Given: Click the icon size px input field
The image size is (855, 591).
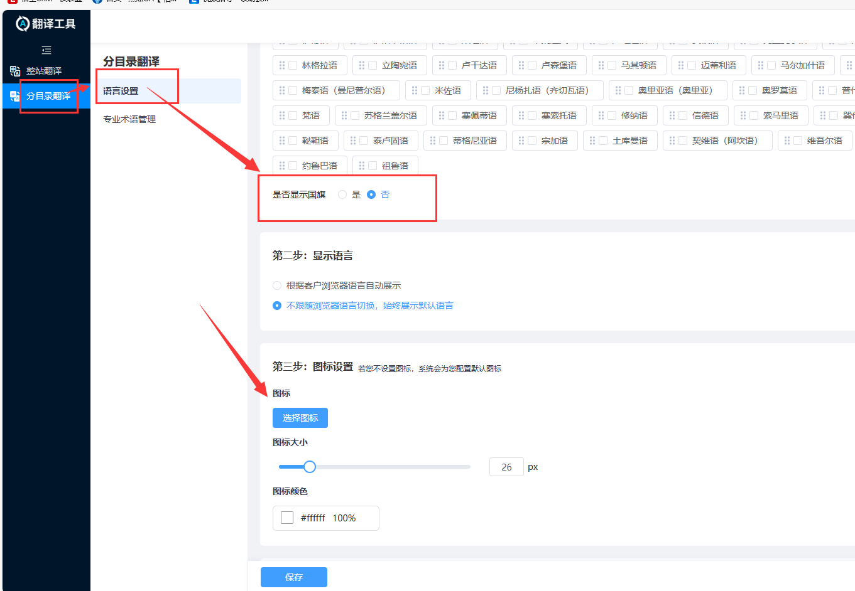Looking at the screenshot, I should pos(506,467).
